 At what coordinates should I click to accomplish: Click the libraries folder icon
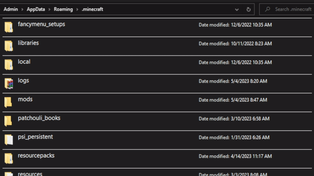(9, 46)
